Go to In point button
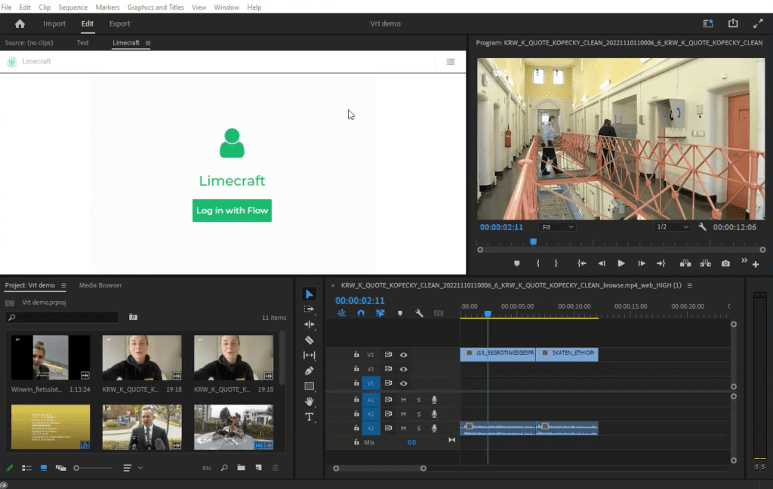Image resolution: width=773 pixels, height=489 pixels. click(582, 263)
